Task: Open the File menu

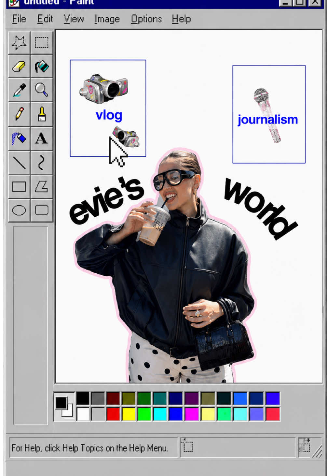Action: click(19, 19)
